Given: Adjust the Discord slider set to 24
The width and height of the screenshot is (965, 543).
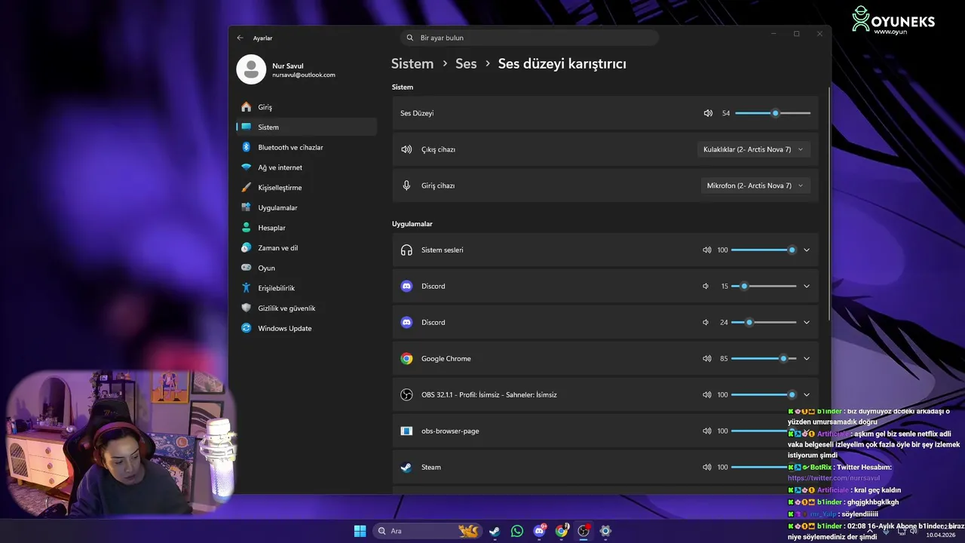Looking at the screenshot, I should (764, 322).
